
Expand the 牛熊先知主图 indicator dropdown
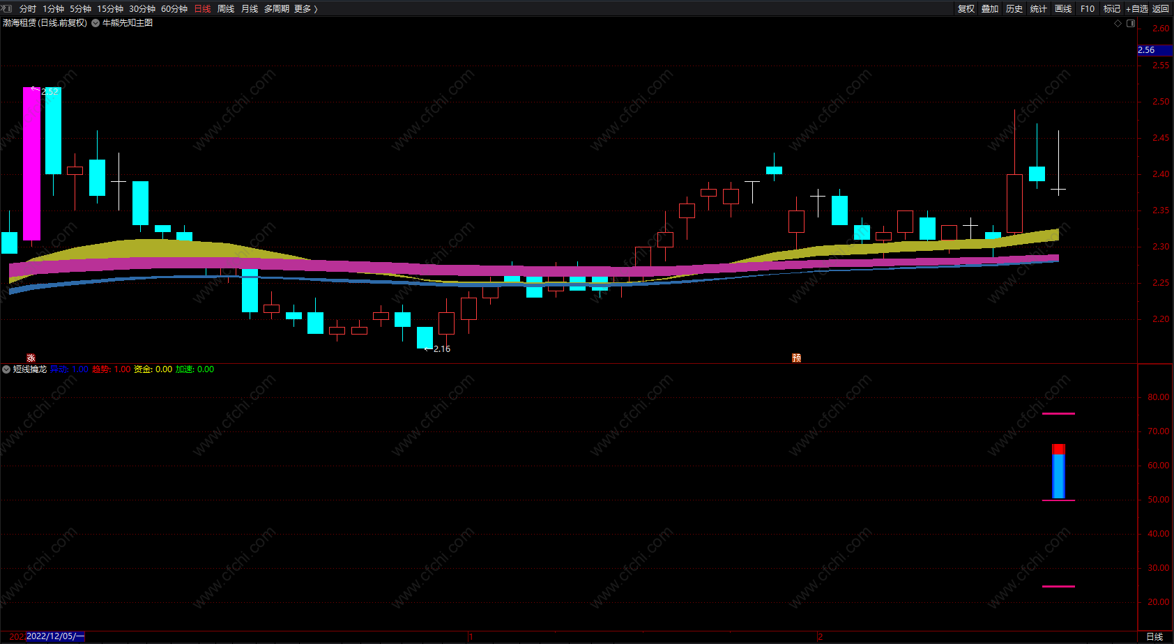tap(96, 23)
